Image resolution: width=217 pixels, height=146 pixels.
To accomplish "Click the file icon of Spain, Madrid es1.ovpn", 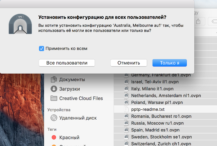I will click(126, 130).
